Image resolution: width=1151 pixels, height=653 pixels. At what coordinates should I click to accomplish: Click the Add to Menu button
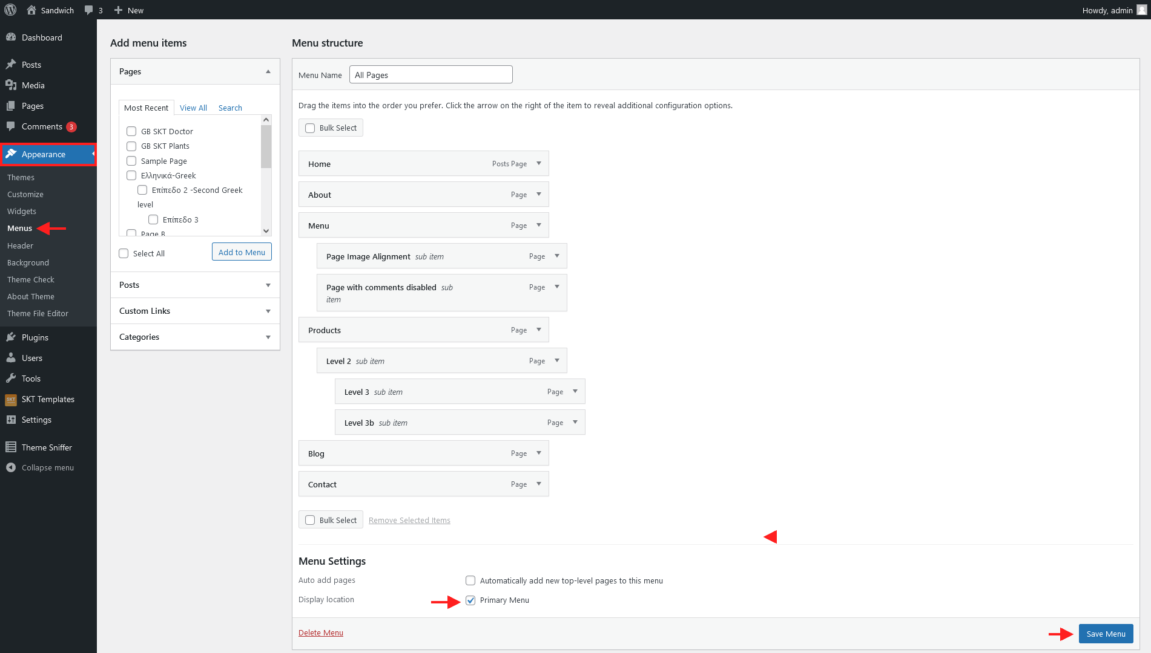242,252
